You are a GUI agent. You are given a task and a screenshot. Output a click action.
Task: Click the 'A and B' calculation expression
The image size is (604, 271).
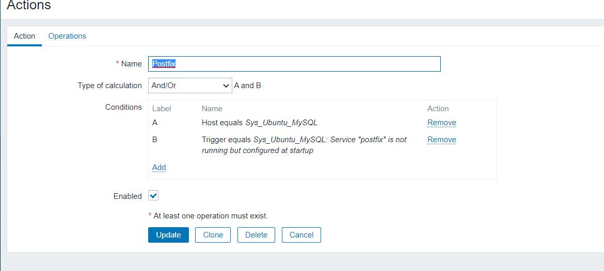(x=247, y=86)
